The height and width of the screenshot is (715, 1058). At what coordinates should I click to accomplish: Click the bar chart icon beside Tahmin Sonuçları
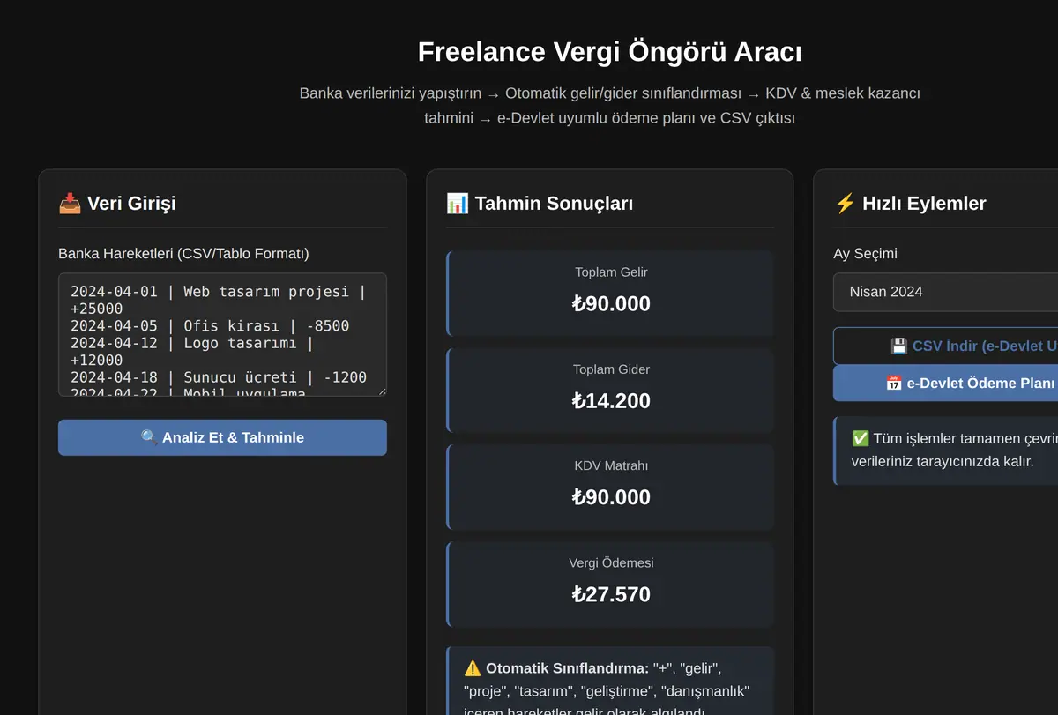point(458,204)
